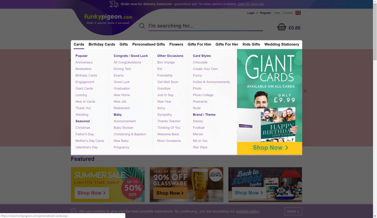Screen dimensions: 377x218
Task: Expand the Wedding Stationery menu
Action: click(282, 44)
